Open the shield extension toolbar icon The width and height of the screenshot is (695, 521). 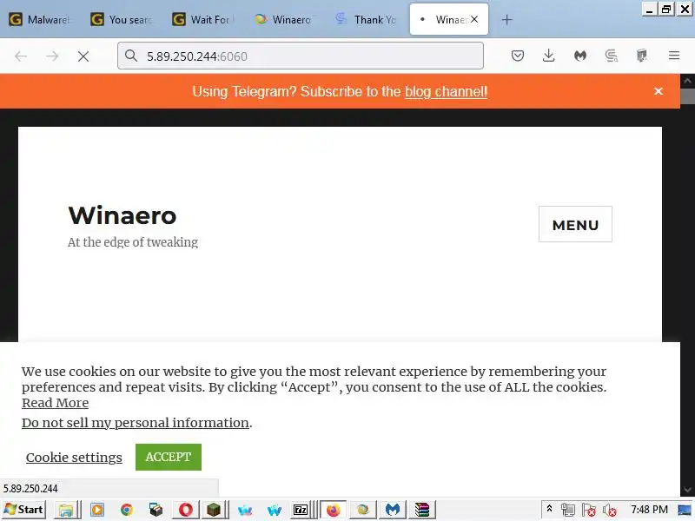tap(642, 56)
